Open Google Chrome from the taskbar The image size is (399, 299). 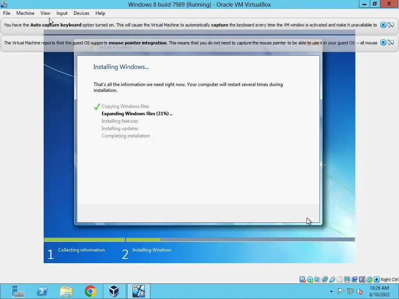tap(90, 291)
